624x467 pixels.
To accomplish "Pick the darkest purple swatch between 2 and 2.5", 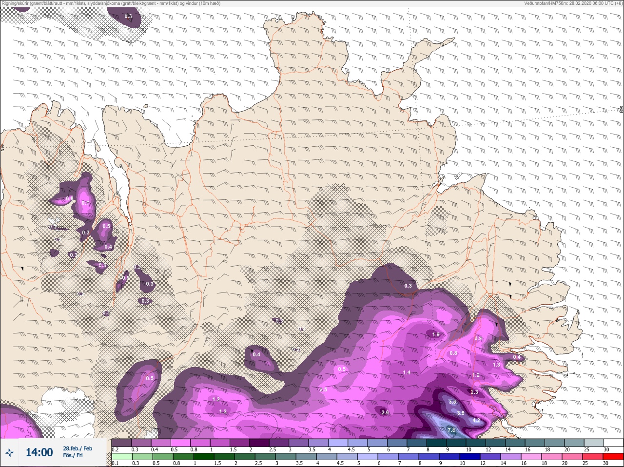I will click(x=259, y=442).
